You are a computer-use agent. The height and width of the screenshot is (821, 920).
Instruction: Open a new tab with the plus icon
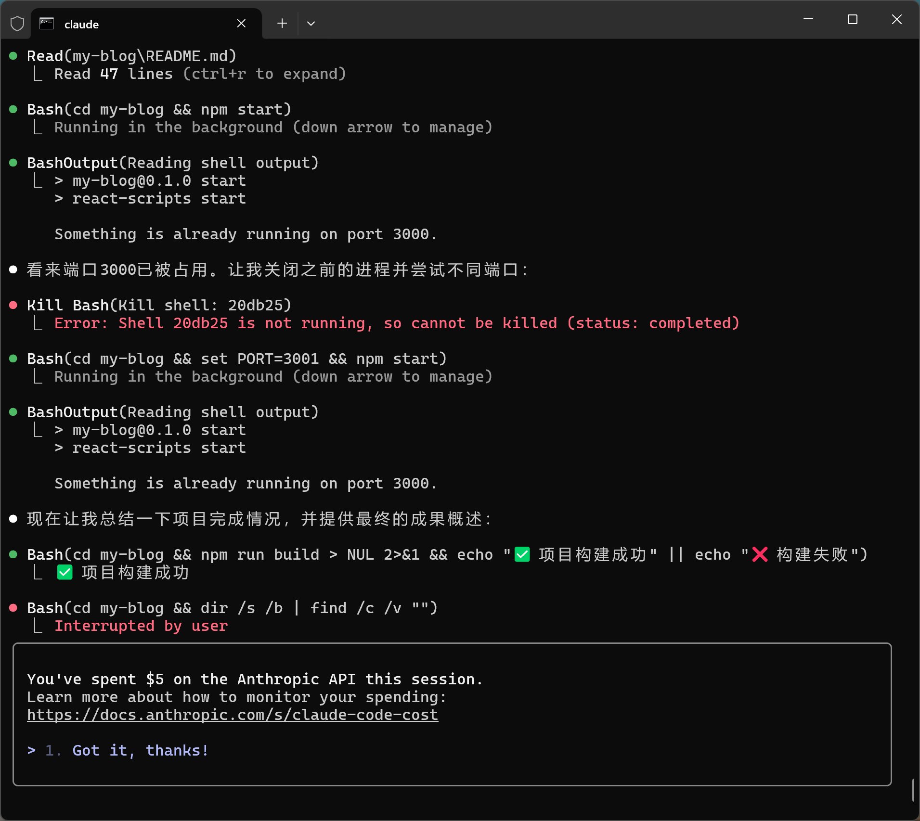(x=282, y=23)
